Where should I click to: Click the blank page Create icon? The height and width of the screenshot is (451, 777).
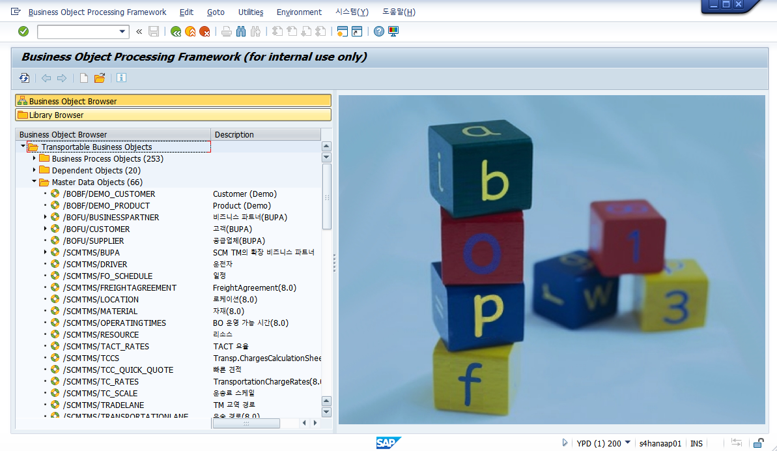tap(84, 78)
